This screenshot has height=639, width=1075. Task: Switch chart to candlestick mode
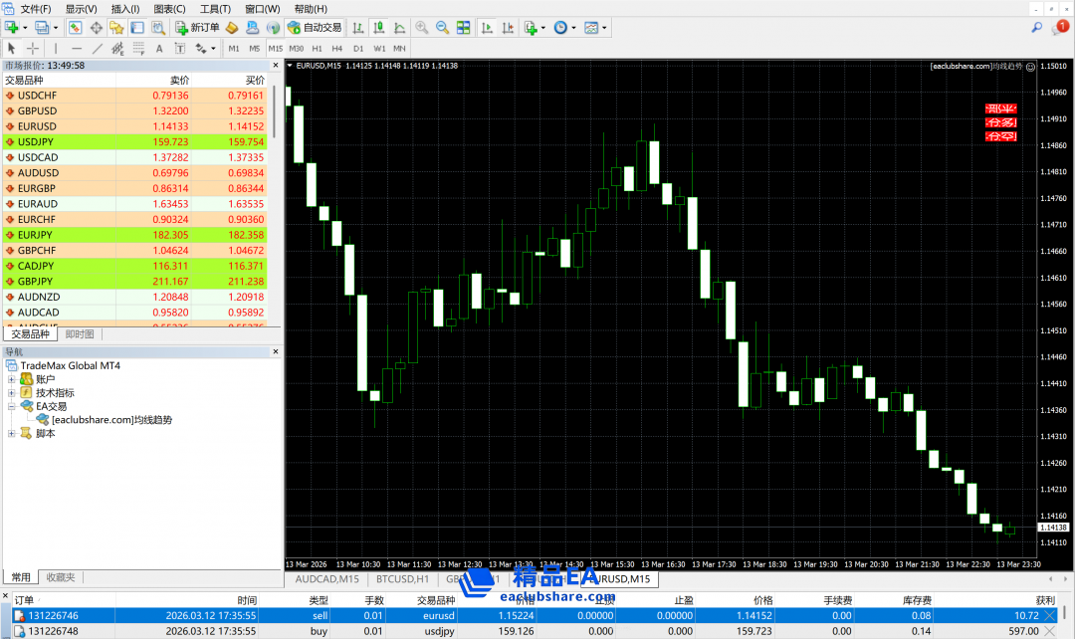click(377, 28)
